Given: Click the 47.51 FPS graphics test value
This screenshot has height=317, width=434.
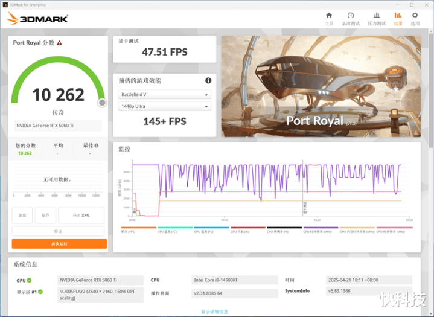Looking at the screenshot, I should (165, 52).
